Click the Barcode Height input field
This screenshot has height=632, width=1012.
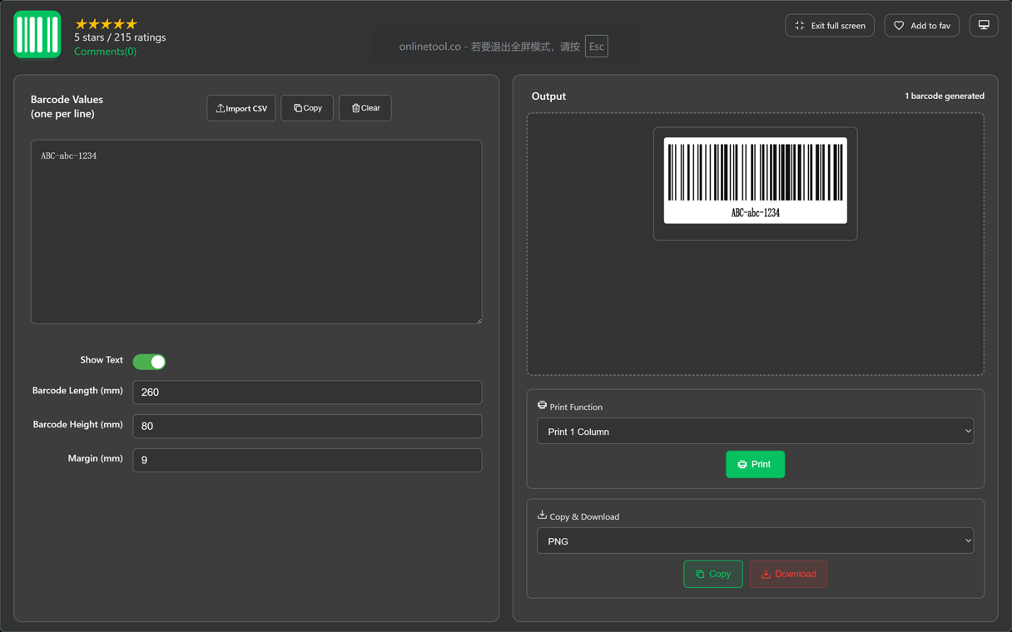coord(307,427)
